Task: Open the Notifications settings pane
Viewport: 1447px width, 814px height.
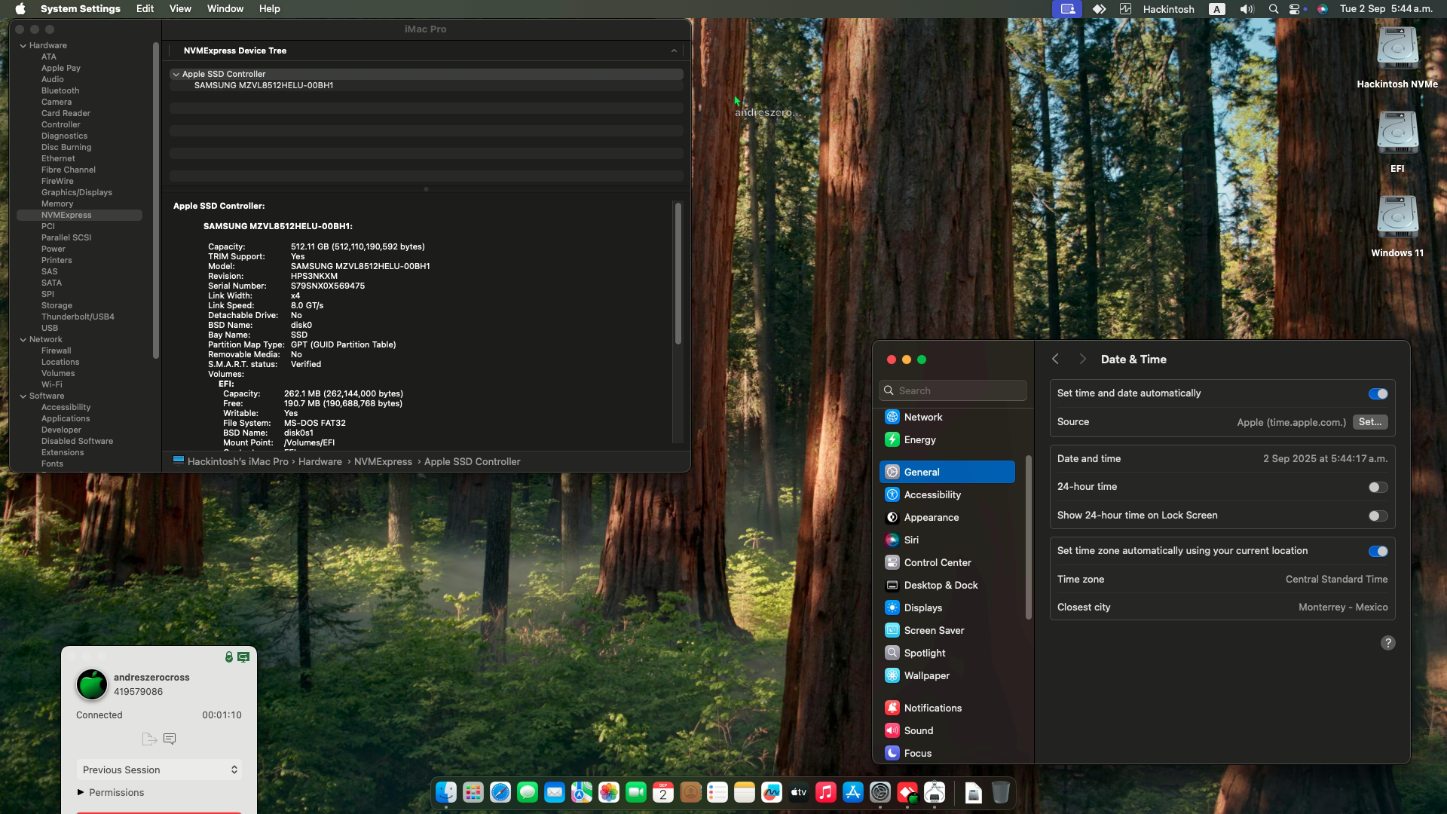Action: 932,708
